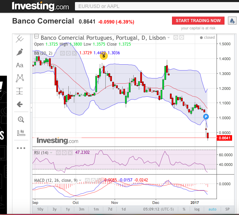
Task: Remove the RSI (14) indicator
Action: [70, 153]
